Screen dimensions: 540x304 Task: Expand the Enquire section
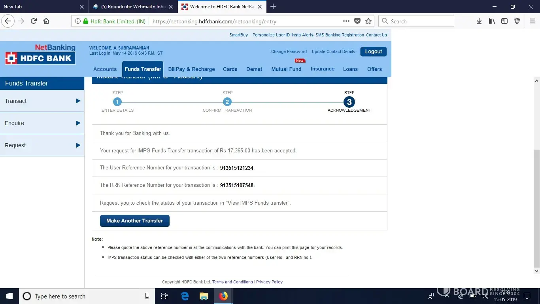(x=42, y=123)
